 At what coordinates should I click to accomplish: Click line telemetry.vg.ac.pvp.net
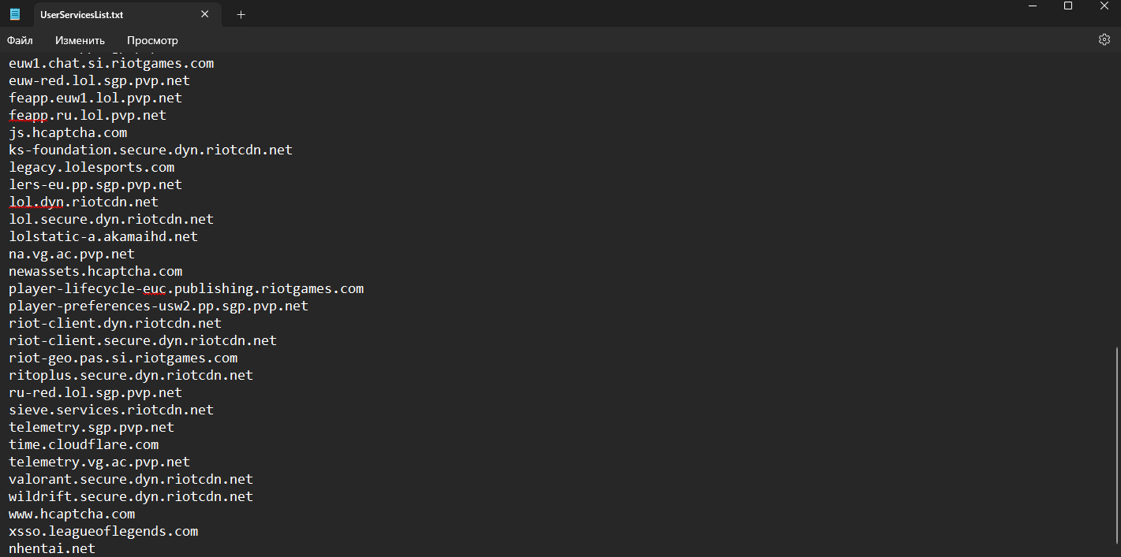pos(99,462)
